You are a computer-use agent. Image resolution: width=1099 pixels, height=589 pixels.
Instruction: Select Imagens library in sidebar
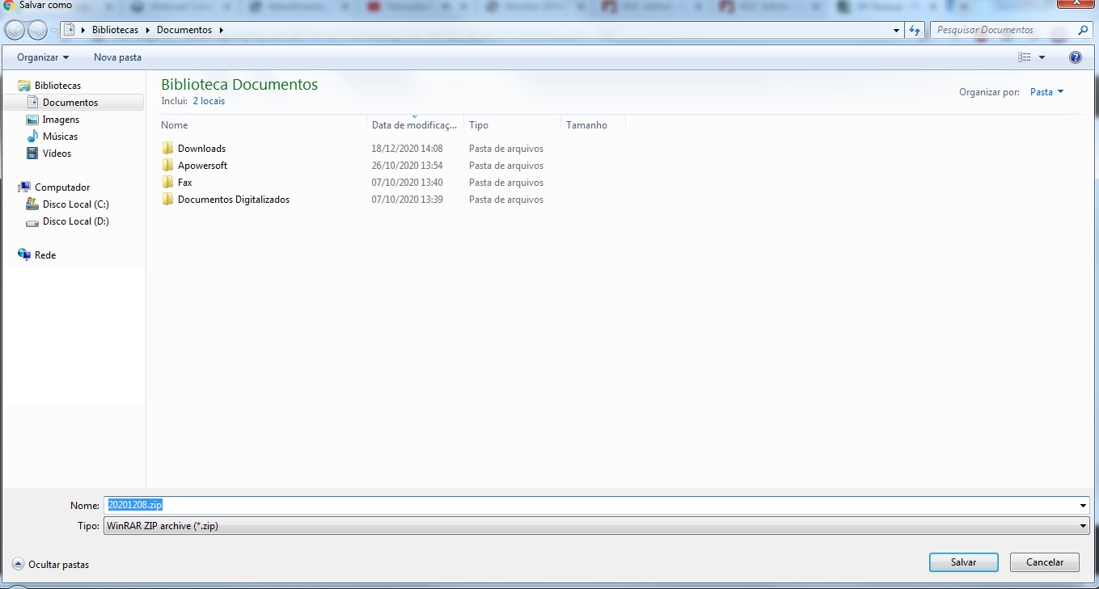coord(61,120)
